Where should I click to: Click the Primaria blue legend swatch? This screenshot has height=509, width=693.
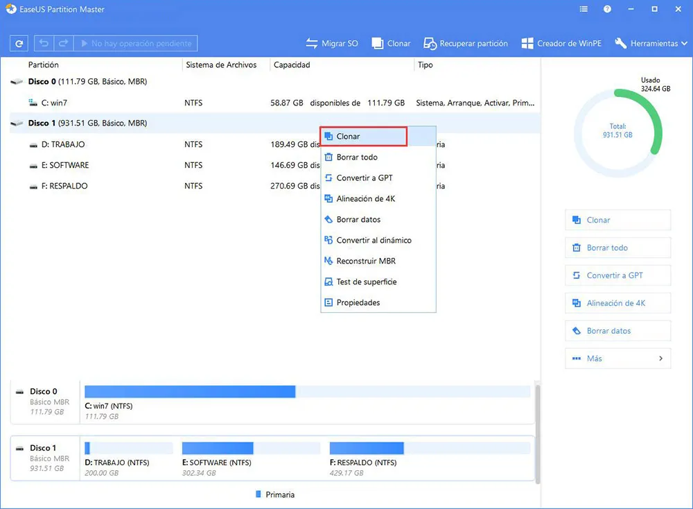(258, 494)
